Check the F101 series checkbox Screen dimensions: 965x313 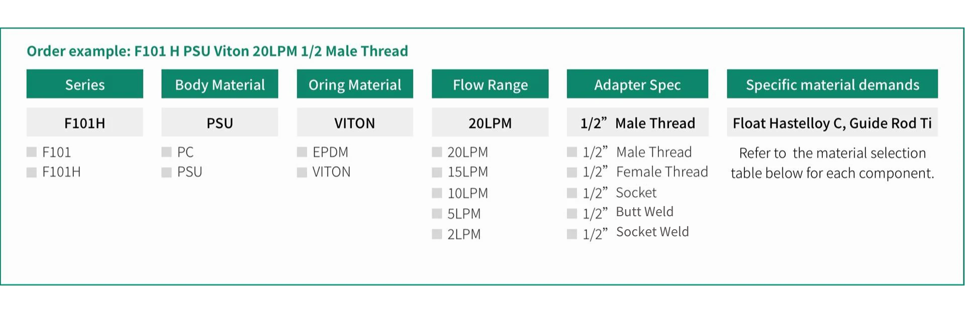(x=32, y=152)
